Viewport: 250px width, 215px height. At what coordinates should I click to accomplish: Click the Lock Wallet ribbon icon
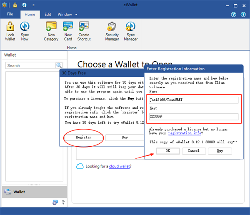point(10,31)
